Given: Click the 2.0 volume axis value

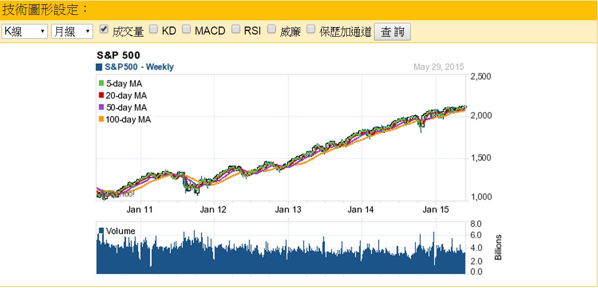Looking at the screenshot, I should [477, 261].
